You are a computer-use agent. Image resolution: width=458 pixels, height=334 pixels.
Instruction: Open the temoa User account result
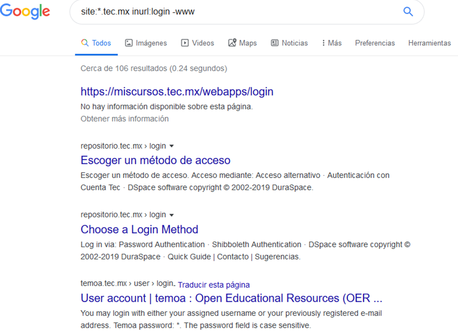231,298
